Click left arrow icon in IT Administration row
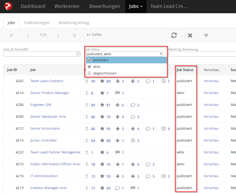 133,176
